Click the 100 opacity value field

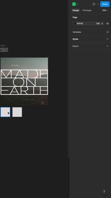click(98, 24)
